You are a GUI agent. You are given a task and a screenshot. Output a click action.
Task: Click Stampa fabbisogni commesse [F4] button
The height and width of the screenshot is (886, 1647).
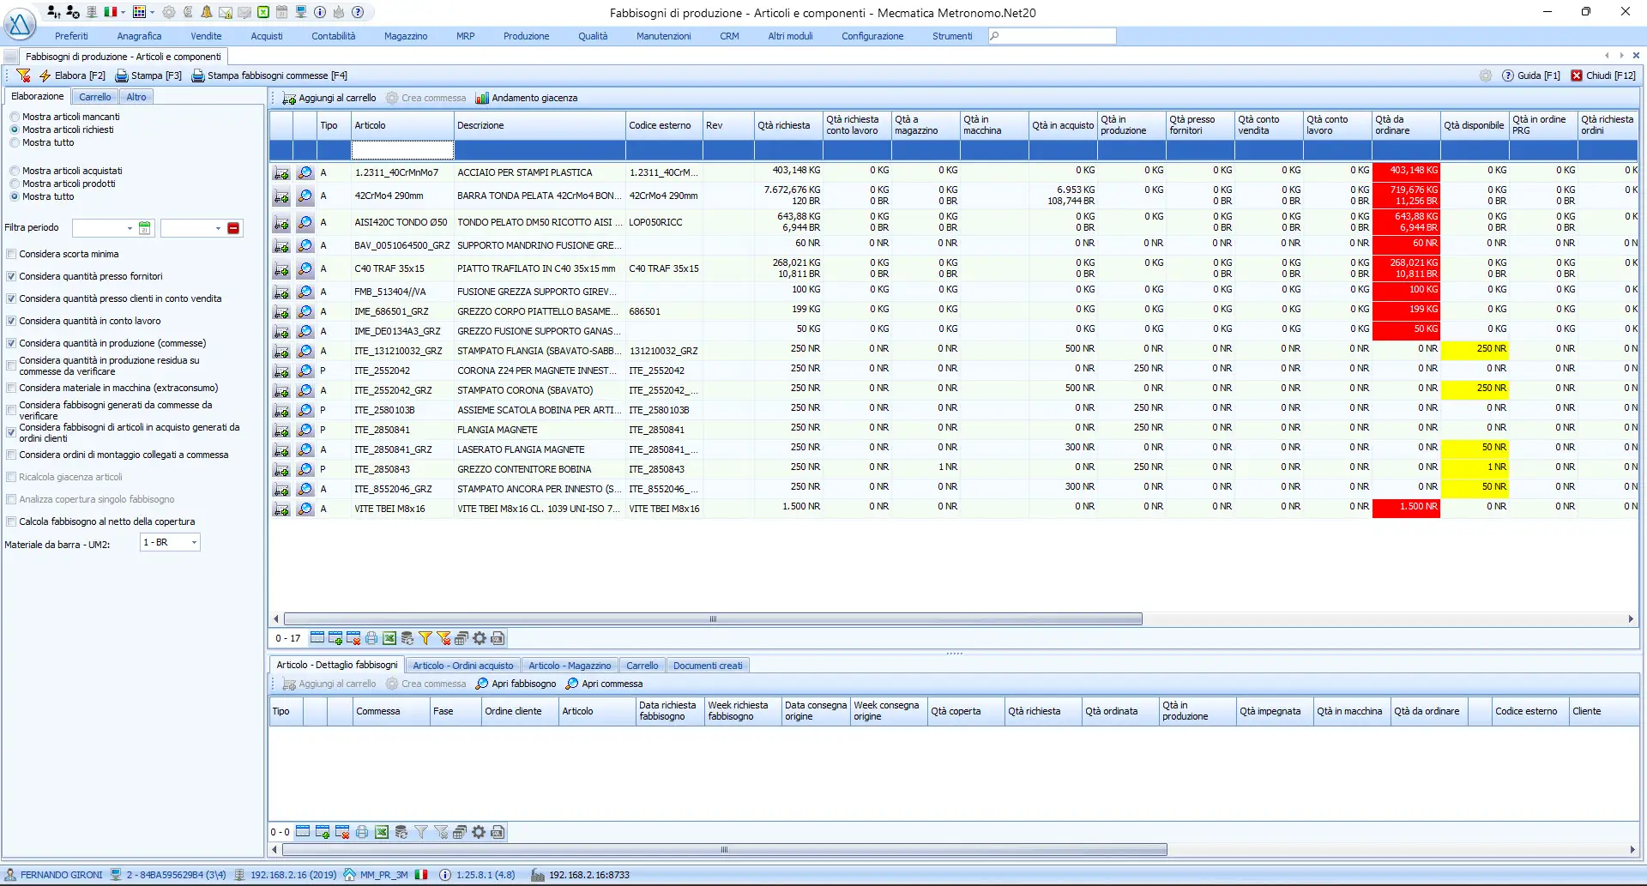pos(269,75)
